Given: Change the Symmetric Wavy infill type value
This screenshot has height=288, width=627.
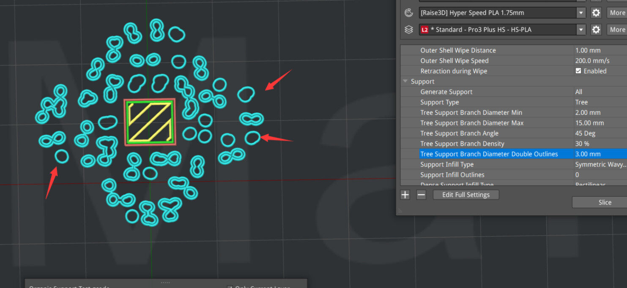Looking at the screenshot, I should [x=600, y=164].
